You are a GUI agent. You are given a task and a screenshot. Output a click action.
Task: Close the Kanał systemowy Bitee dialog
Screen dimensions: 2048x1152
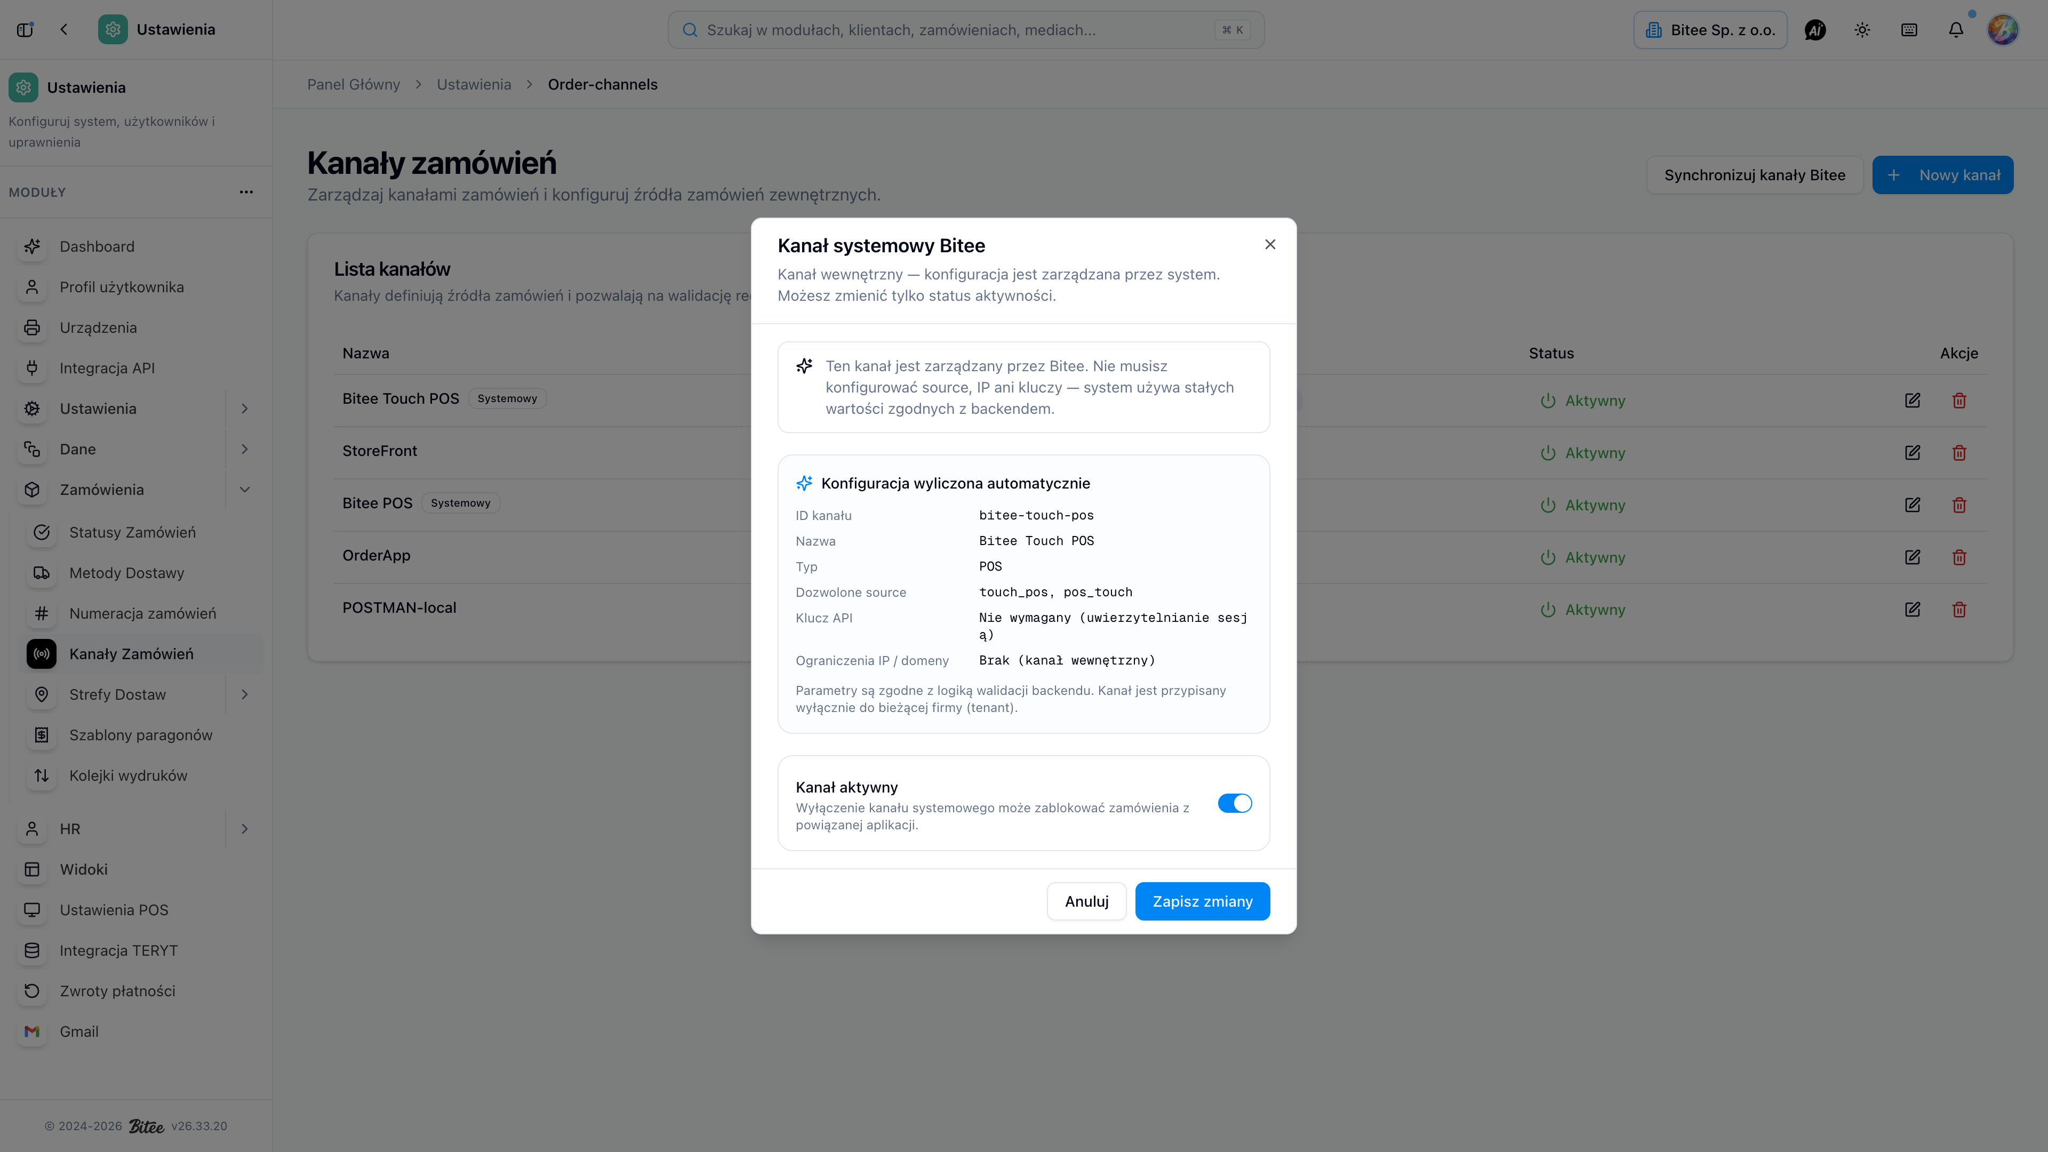pos(1270,244)
